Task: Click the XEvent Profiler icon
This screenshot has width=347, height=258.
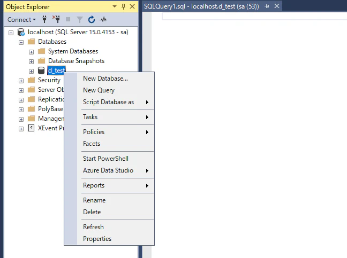Action: [31, 128]
